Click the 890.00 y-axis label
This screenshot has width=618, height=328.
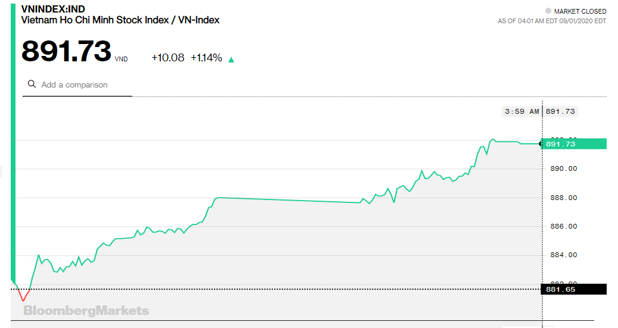tap(564, 168)
